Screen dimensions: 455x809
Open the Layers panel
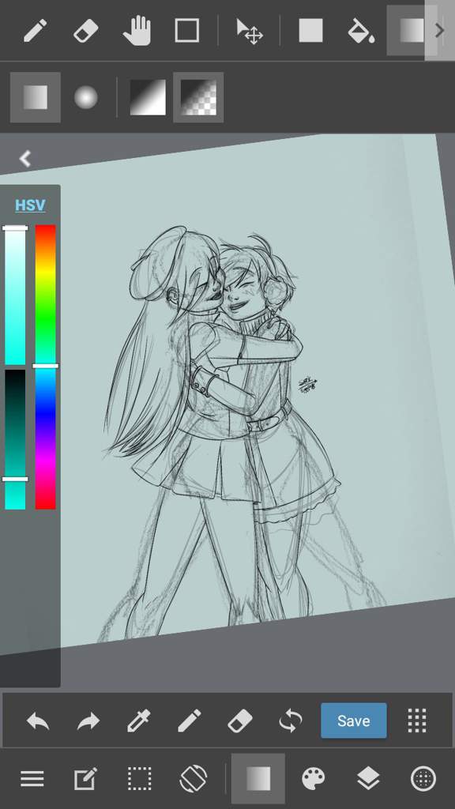click(368, 778)
